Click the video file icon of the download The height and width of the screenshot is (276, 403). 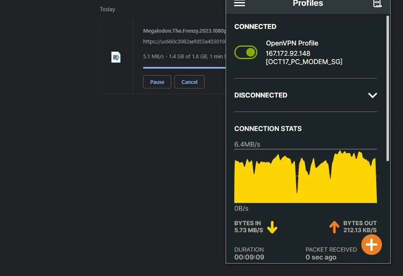(x=116, y=57)
